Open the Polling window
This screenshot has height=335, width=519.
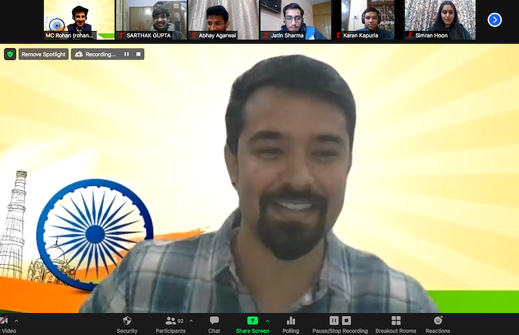tap(291, 325)
